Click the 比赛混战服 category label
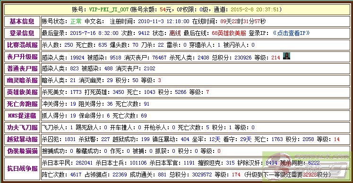The height and width of the screenshot is (183, 353). (x=22, y=45)
